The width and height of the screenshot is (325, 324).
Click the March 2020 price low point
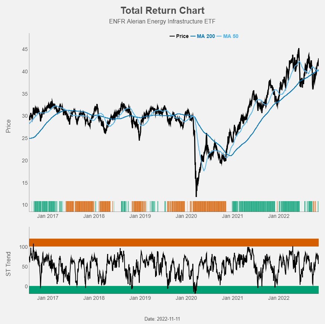(x=196, y=196)
